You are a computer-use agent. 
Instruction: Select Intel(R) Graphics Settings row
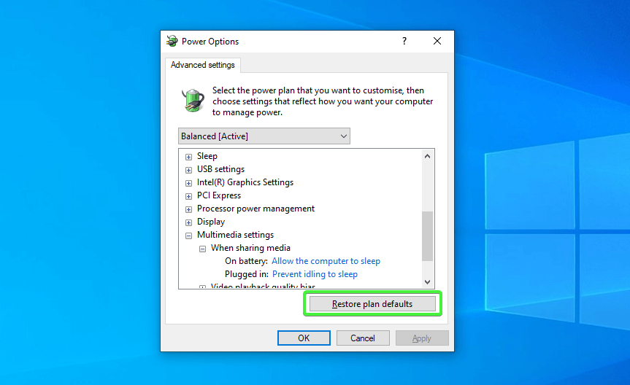coord(245,182)
